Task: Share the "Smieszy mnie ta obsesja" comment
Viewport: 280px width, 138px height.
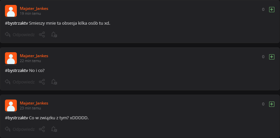Action: pyautogui.click(x=42, y=34)
